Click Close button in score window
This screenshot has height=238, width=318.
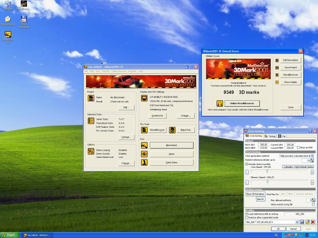pos(291,107)
